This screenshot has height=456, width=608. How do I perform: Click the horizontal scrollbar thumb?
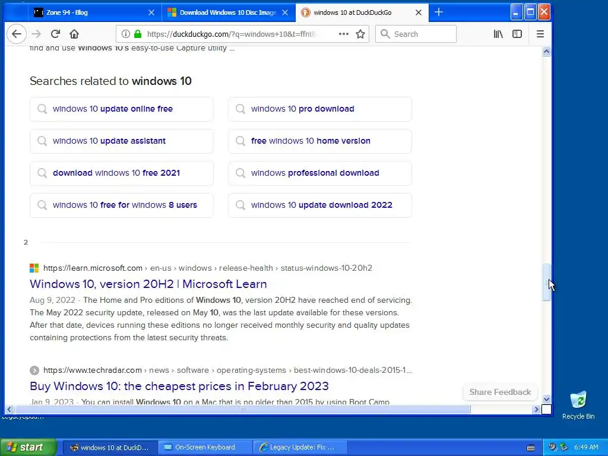(x=242, y=409)
